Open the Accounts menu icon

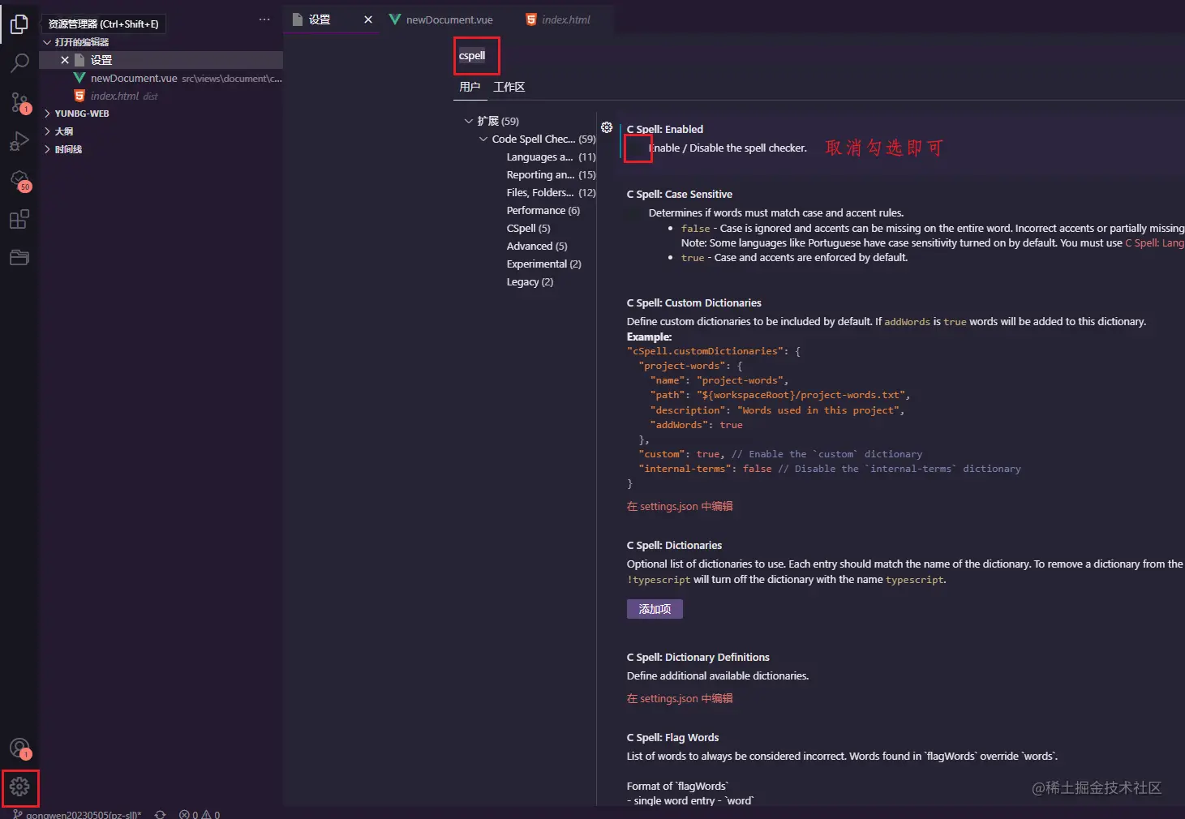click(19, 748)
